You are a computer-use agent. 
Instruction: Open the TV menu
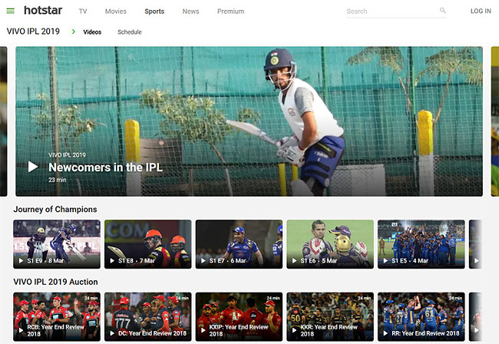83,12
